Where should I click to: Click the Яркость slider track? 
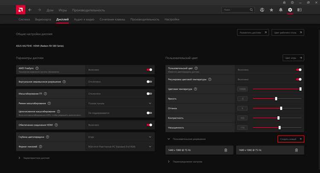277,98
